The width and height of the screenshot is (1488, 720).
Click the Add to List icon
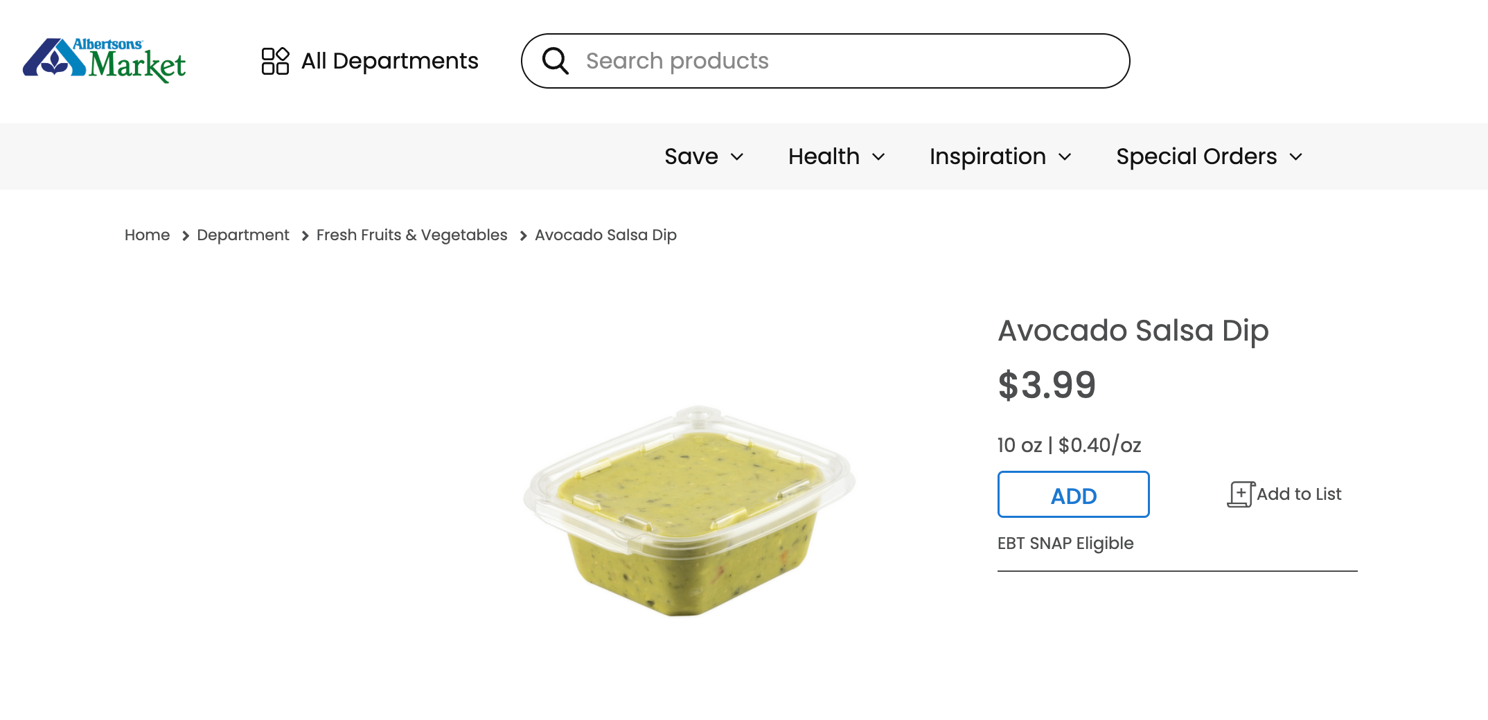(x=1241, y=494)
